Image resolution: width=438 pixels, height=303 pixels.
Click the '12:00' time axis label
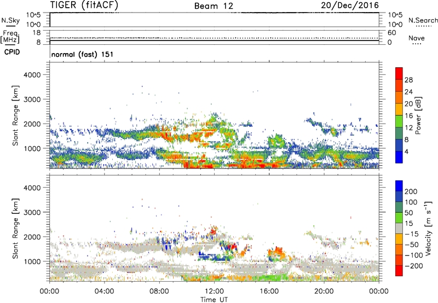click(214, 292)
